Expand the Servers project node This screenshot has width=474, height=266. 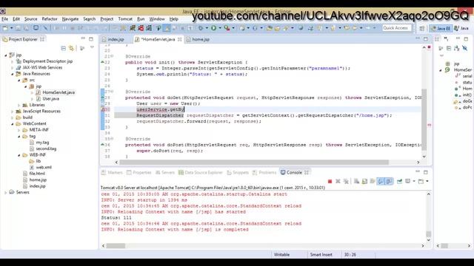[x=6, y=192]
